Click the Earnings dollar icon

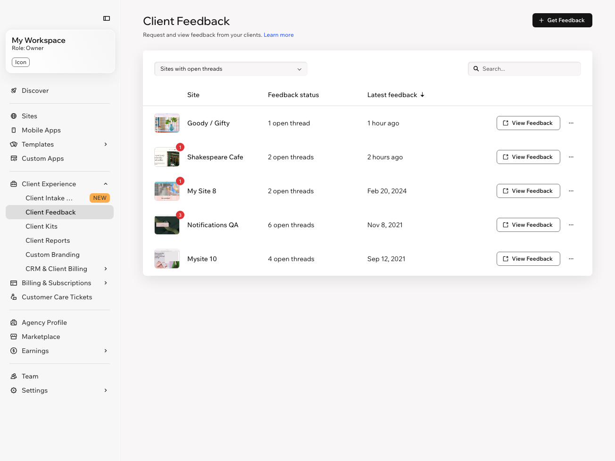click(14, 351)
